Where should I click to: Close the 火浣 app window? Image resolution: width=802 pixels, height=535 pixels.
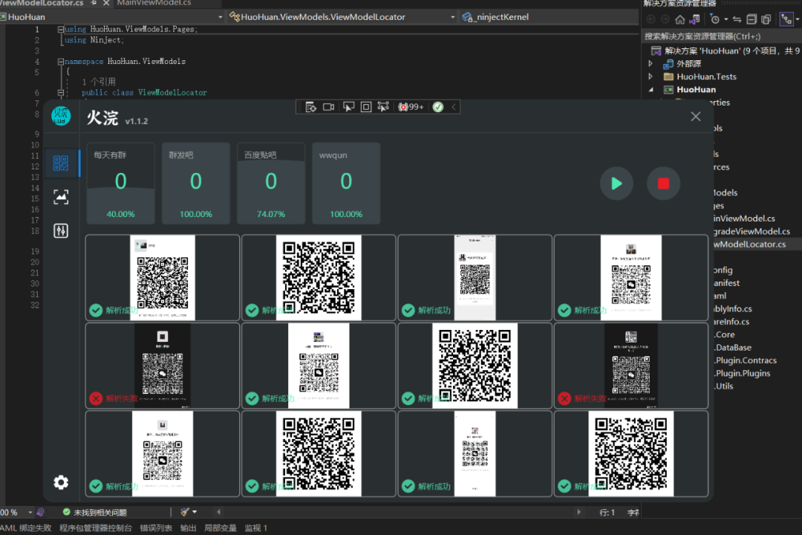pos(696,116)
